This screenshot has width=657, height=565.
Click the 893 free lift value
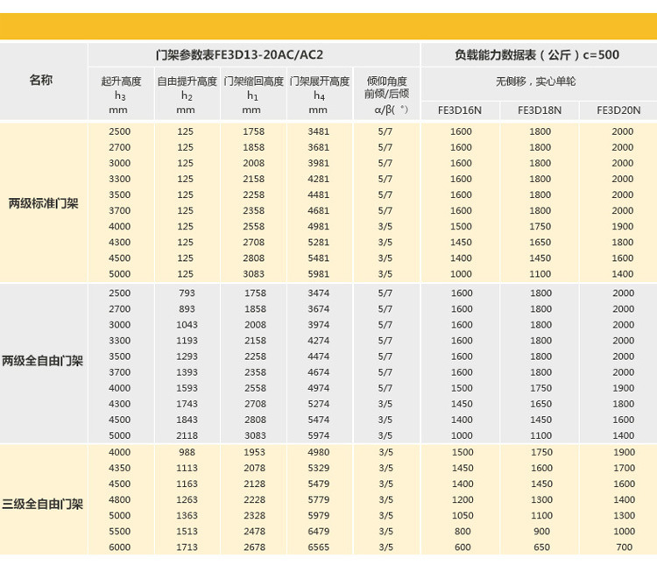[187, 309]
